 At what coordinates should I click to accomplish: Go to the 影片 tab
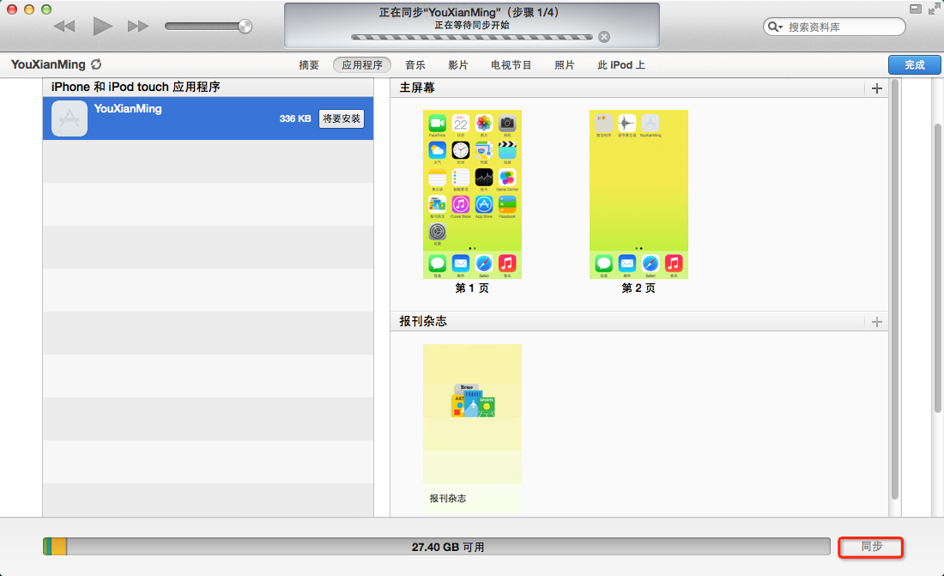[x=458, y=65]
